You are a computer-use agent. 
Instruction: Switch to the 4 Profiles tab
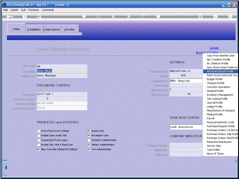pos(69,30)
